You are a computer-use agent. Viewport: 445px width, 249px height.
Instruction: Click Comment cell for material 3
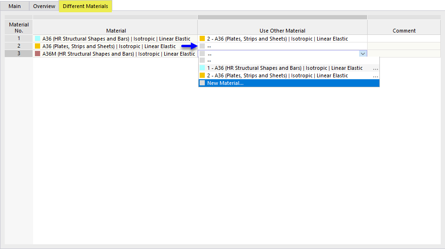pyautogui.click(x=404, y=54)
